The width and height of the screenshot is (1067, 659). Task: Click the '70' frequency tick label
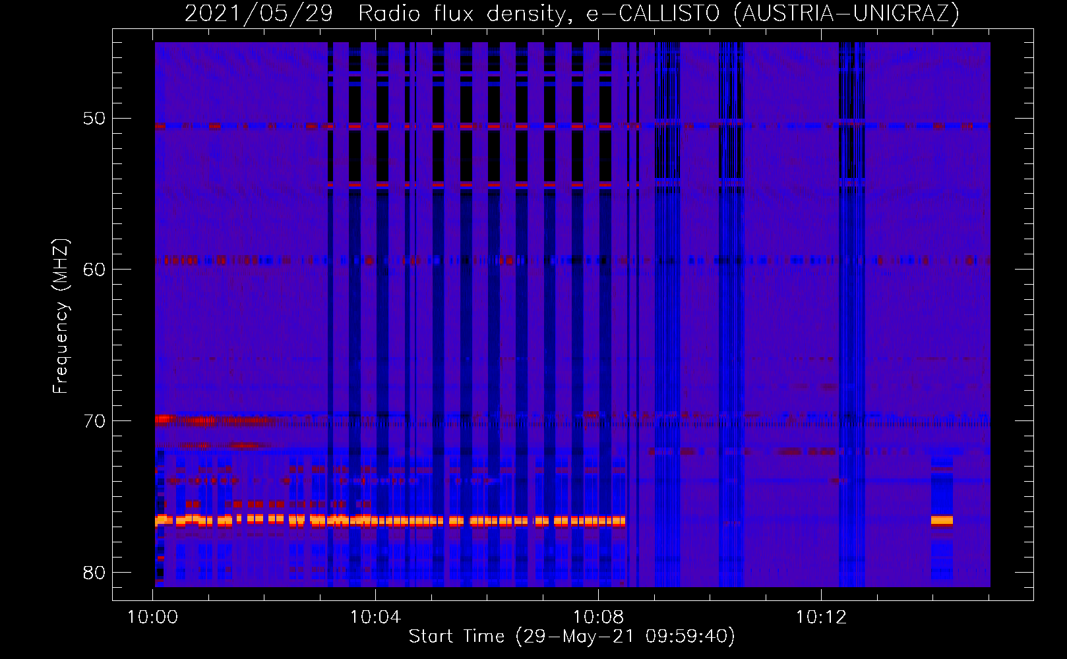click(x=94, y=421)
